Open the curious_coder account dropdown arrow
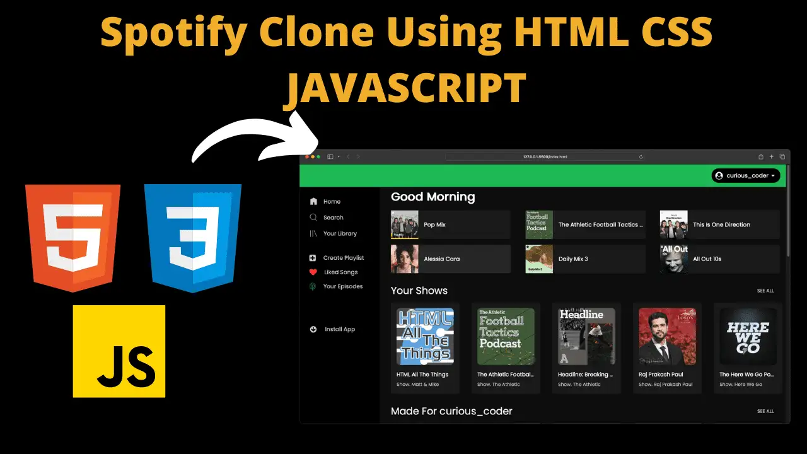The image size is (807, 454). click(774, 176)
